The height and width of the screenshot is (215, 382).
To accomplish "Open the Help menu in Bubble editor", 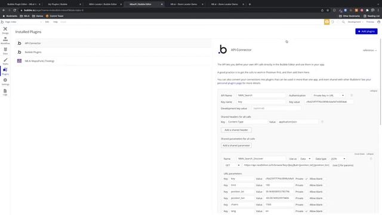I will pyautogui.click(x=56, y=22).
